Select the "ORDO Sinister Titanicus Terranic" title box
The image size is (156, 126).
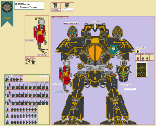(x=29, y=6)
